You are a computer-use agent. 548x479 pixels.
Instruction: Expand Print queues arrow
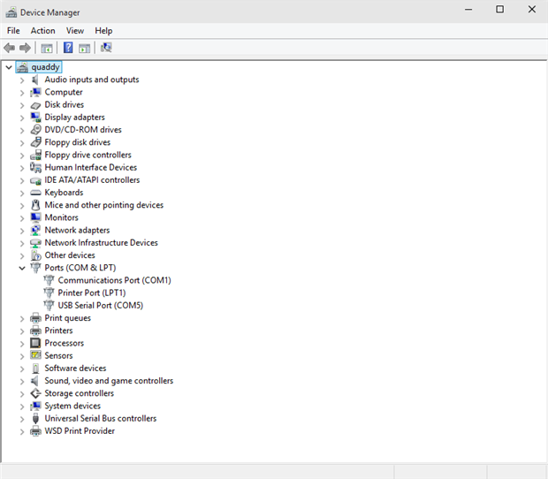(x=22, y=319)
